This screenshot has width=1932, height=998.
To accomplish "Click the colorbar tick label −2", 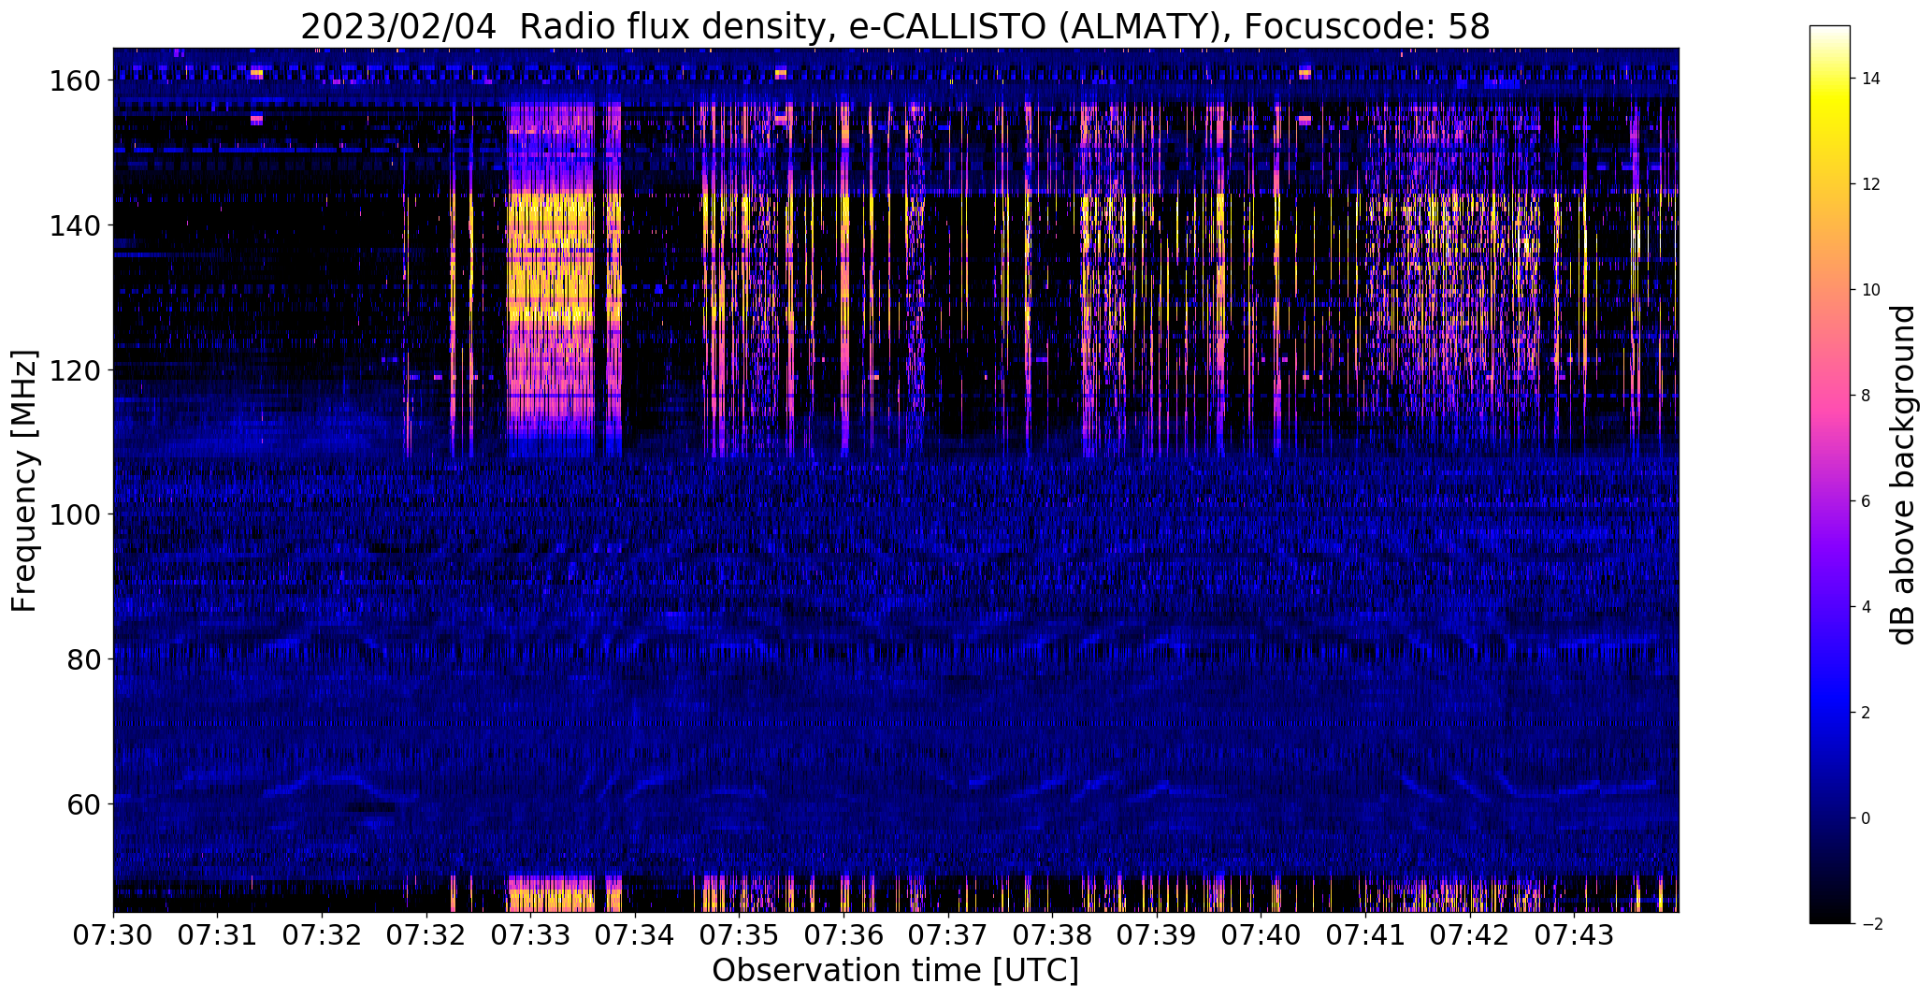I will (x=1871, y=925).
